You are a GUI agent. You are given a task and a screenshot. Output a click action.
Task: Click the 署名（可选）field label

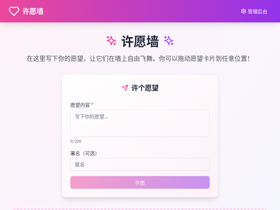point(84,153)
